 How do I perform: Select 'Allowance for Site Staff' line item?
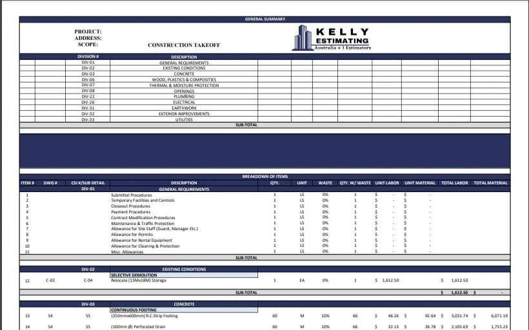click(x=155, y=229)
